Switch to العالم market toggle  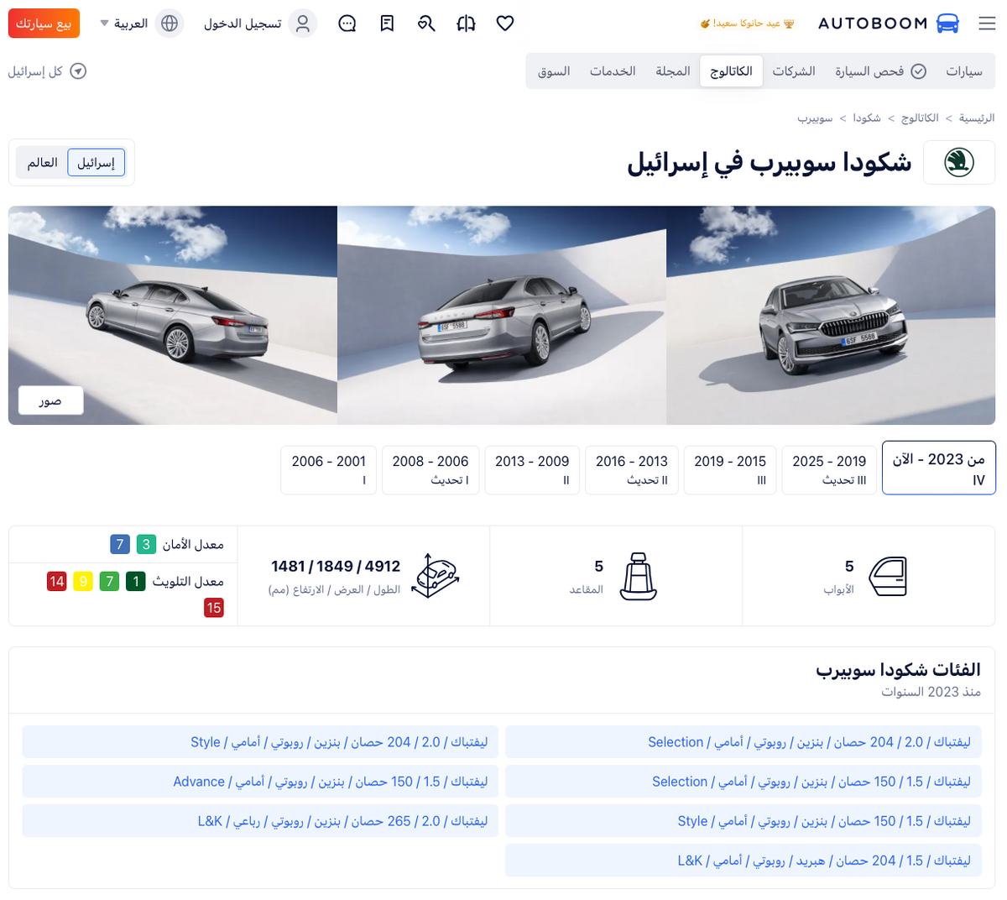[x=42, y=163]
